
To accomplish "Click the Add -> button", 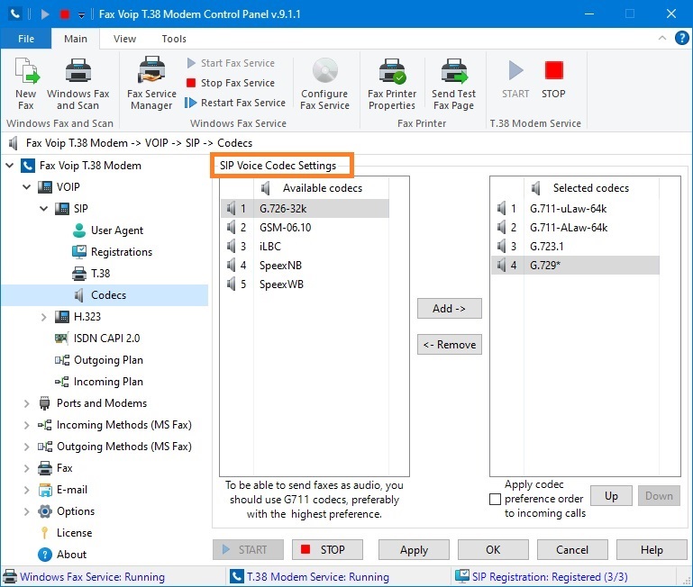I will coord(450,308).
